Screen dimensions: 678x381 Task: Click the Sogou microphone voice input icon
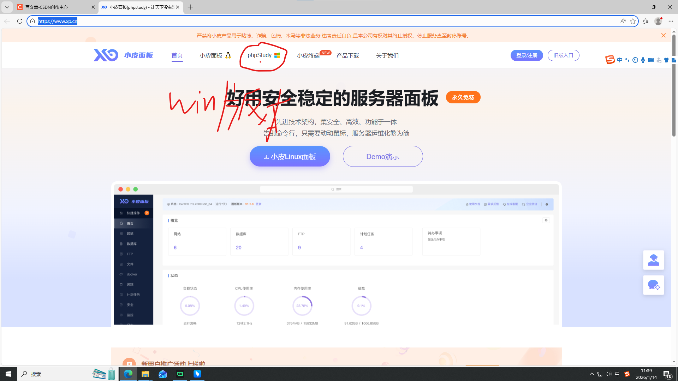coord(643,60)
